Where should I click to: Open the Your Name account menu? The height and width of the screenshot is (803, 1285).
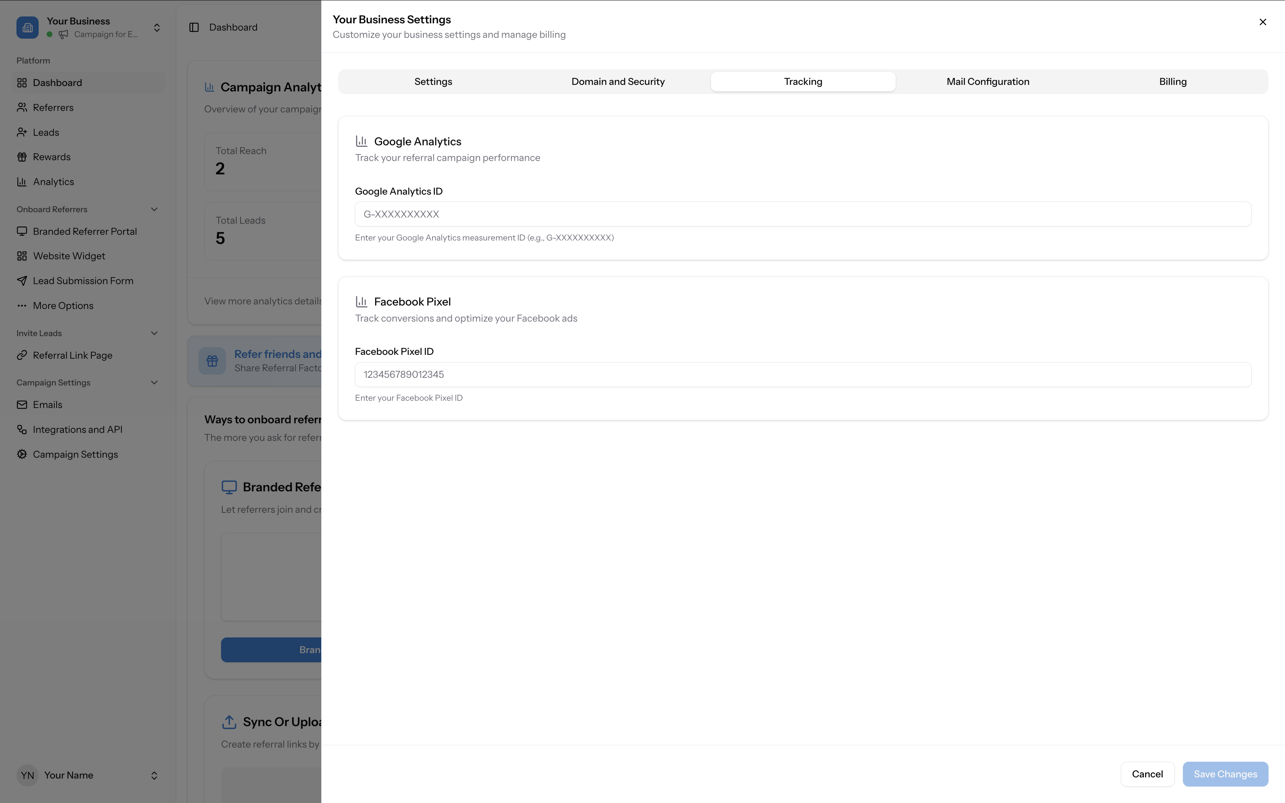[154, 775]
